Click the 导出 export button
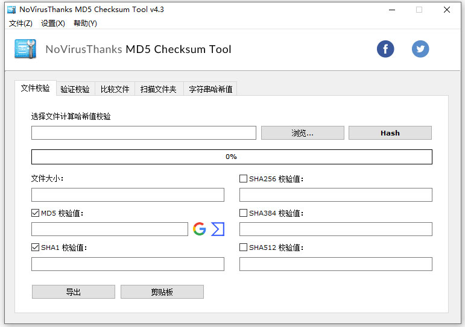465x327 pixels. [x=73, y=292]
